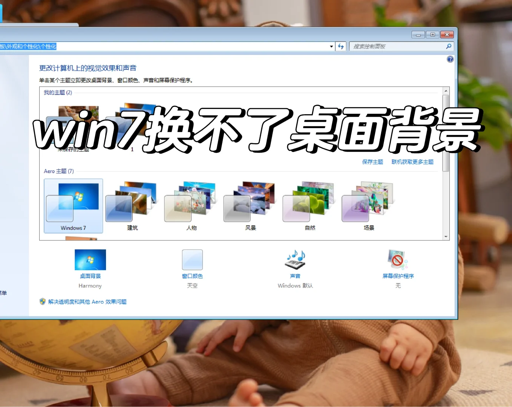Image resolution: width=512 pixels, height=407 pixels.
Task: Click the refresh icon next to address bar
Action: (x=340, y=46)
